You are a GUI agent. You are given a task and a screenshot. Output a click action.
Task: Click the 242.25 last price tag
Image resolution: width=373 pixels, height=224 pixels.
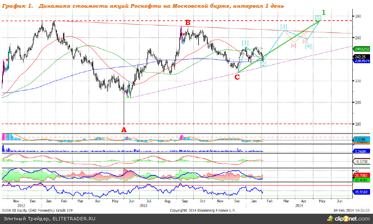pos(359,57)
